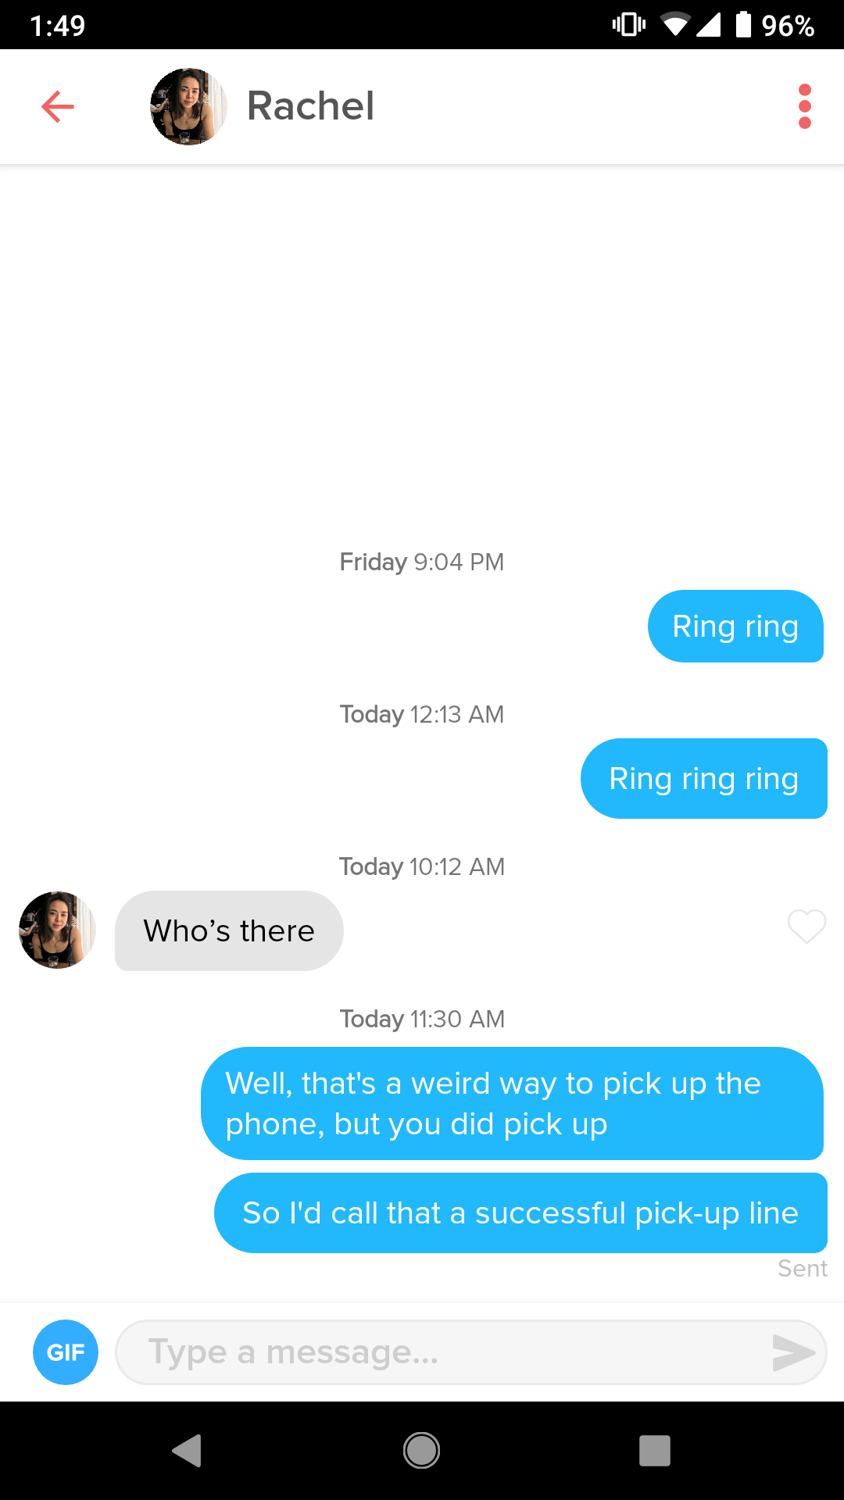Tap the Android recent apps square button
The height and width of the screenshot is (1500, 844).
click(655, 1451)
